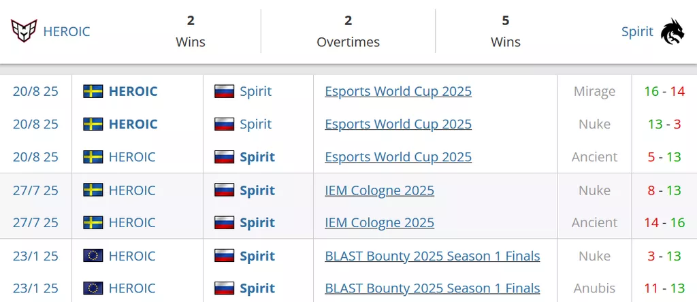Click Swedish flag in 8-13 Nuke row

(93, 190)
